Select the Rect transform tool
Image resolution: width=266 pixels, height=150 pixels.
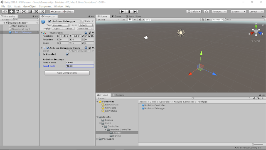click(x=30, y=12)
